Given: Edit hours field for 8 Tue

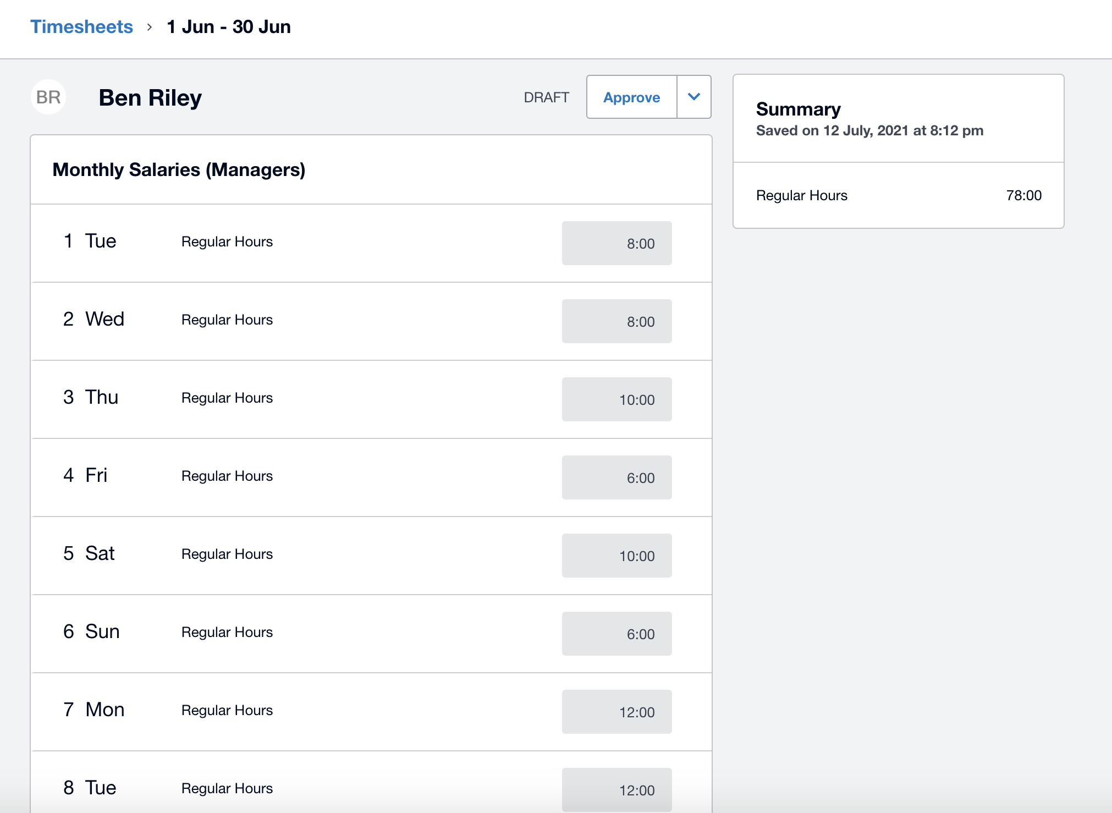Looking at the screenshot, I should 616,790.
